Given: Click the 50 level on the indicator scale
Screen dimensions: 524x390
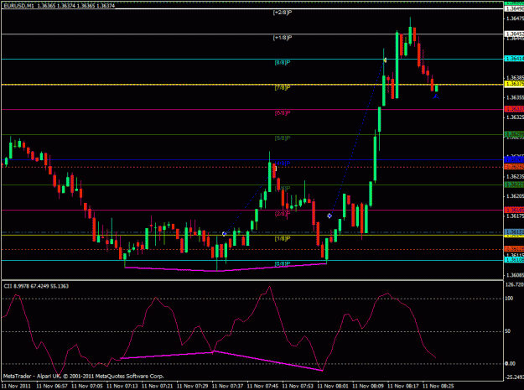Looking at the screenshot, I should coord(508,331).
